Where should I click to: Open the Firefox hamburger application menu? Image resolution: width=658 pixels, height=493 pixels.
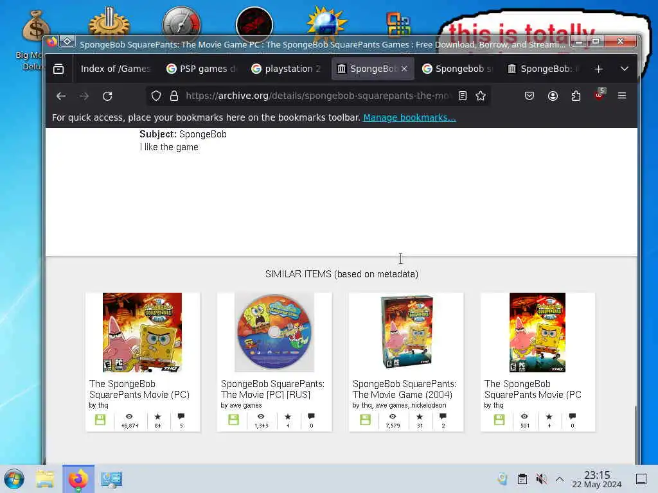pyautogui.click(x=622, y=96)
